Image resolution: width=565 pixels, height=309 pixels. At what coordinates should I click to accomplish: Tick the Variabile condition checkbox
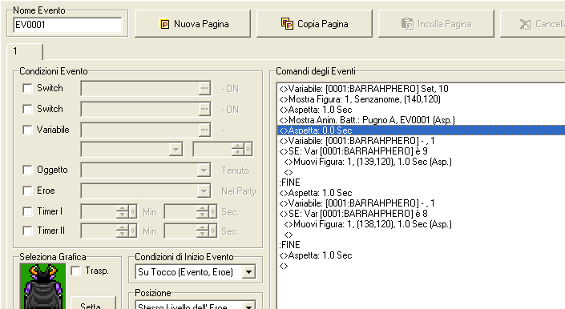coord(27,130)
